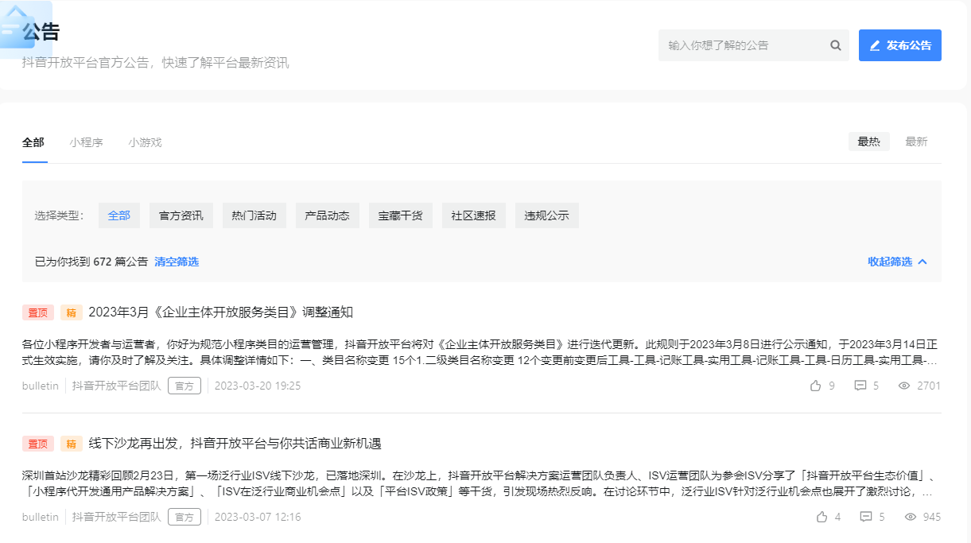This screenshot has height=543, width=971.
Task: Click the 清空筛选 link
Action: point(176,262)
